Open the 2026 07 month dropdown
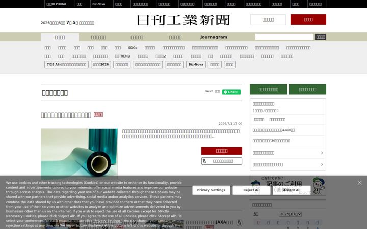 (x=290, y=214)
